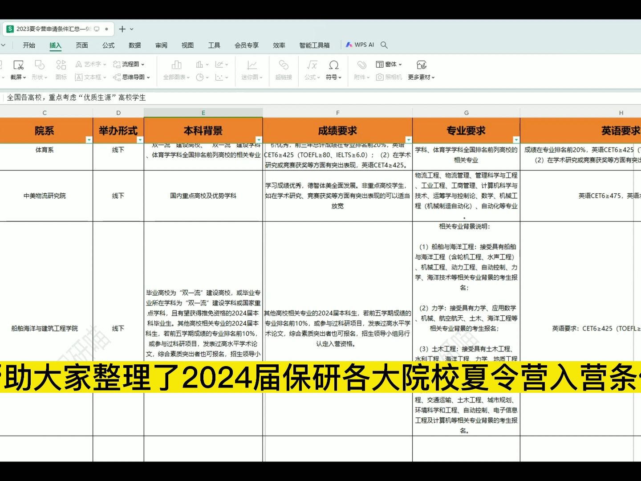Insert a scatter chart
Viewport: 641px width, 481px height.
221,77
